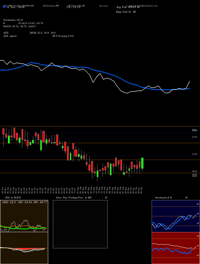The image size is (200, 264).
Task: Click the 11.25 price axis label
Action: coord(194,154)
